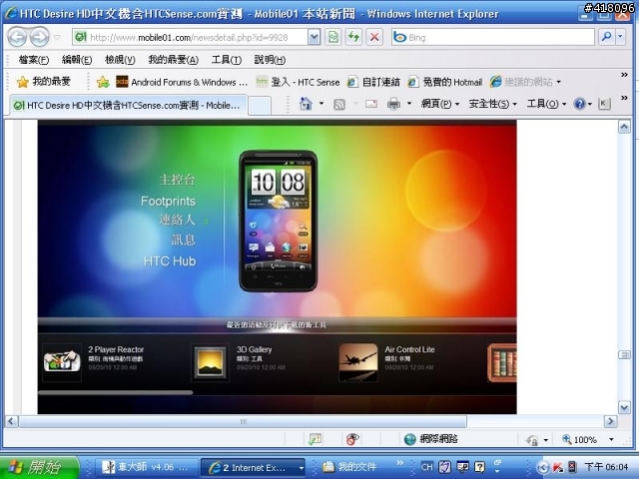Click the horizontal scrollbar right arrow
639x479 pixels.
[x=610, y=421]
